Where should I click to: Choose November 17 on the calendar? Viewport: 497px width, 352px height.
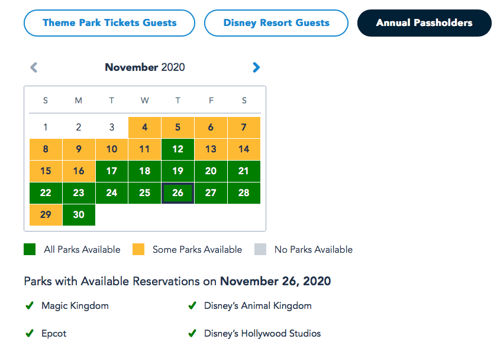pos(112,171)
